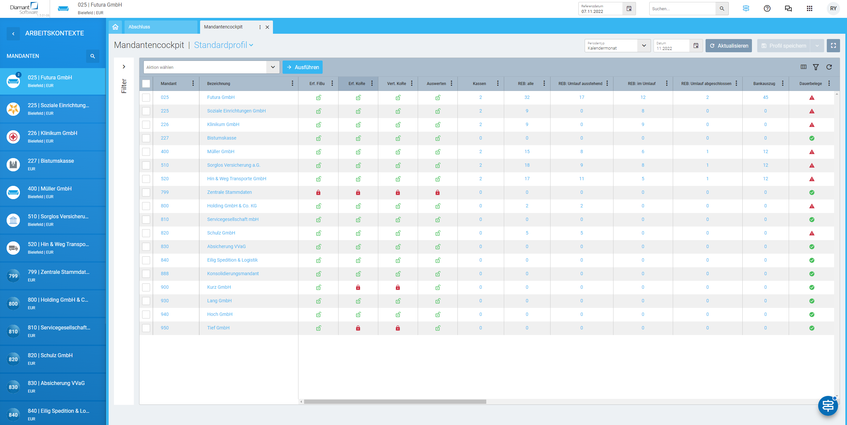Toggle select-all checkbox in table header
The image size is (847, 425).
146,84
